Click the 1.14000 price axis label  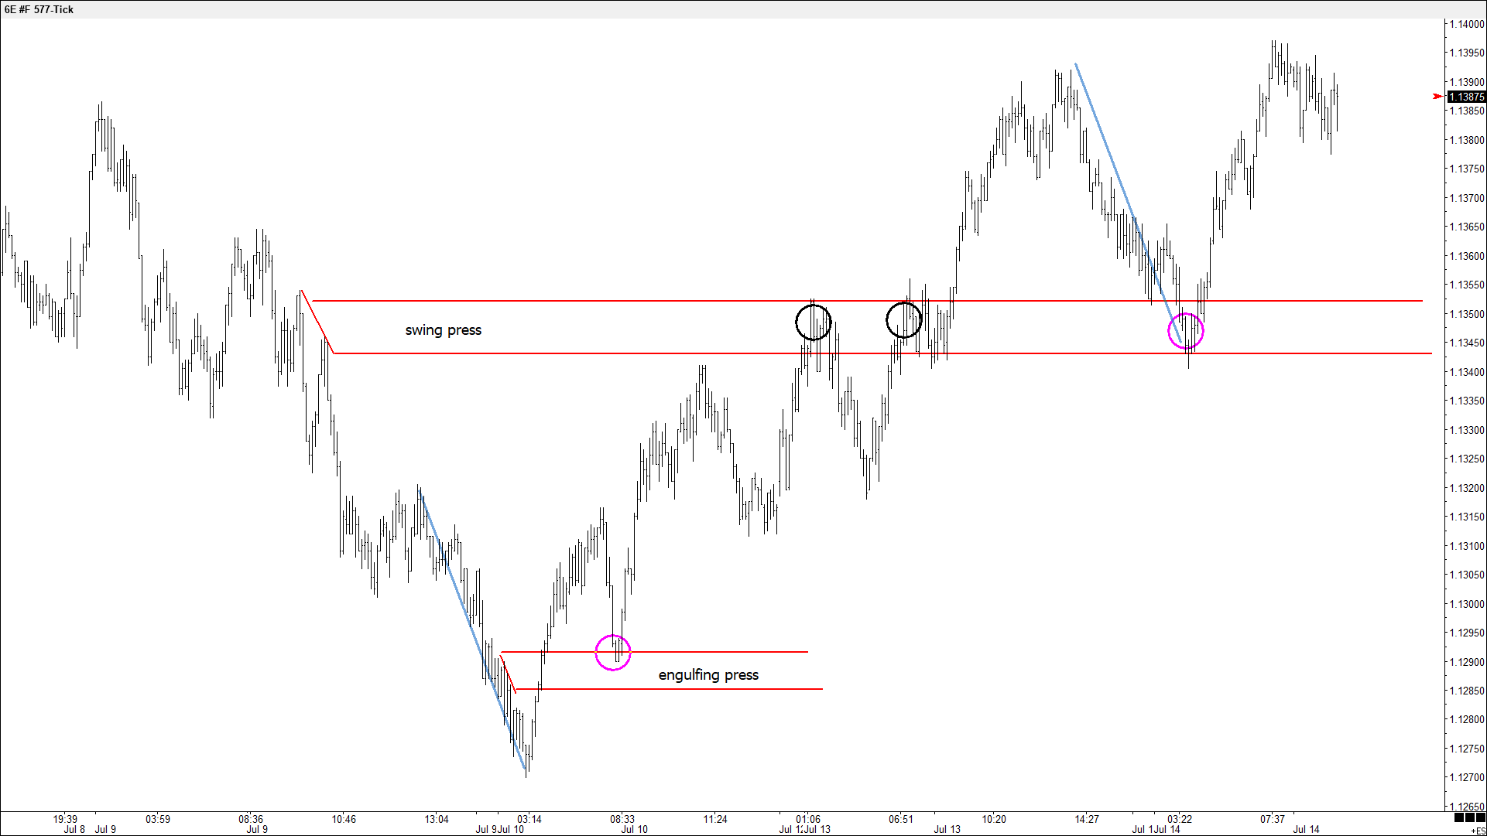1466,24
